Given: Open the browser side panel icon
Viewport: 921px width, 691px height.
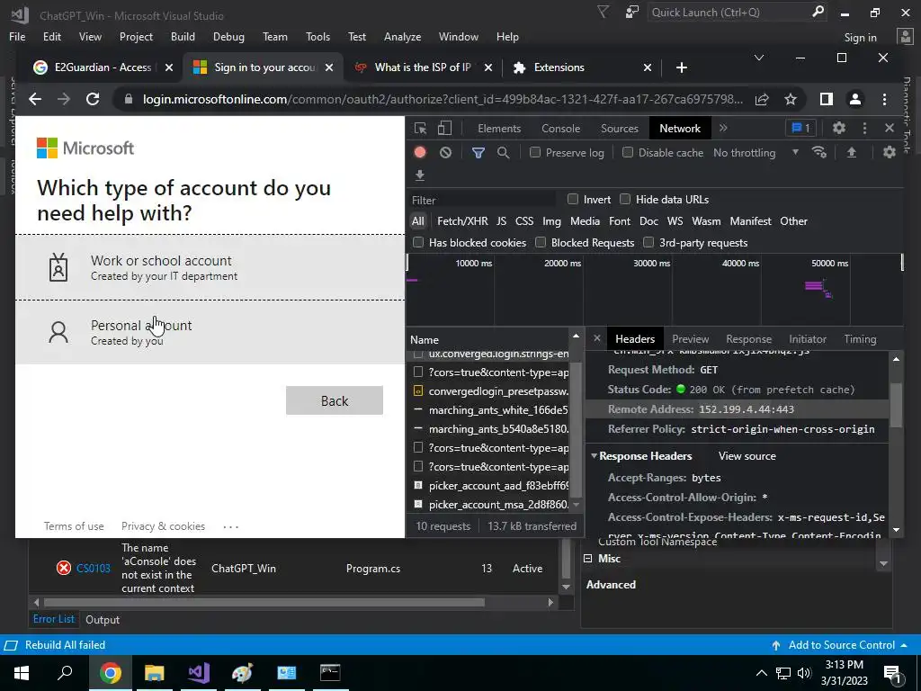Looking at the screenshot, I should coord(827,99).
